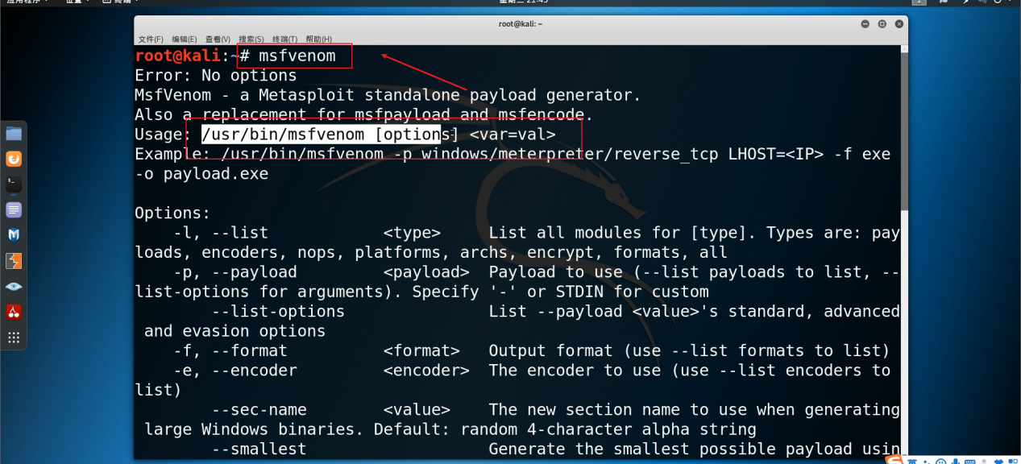Click the 'Options:' heading

[172, 213]
